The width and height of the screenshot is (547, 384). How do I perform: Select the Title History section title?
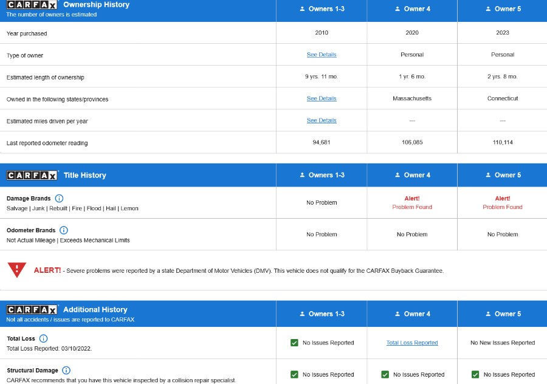point(84,175)
